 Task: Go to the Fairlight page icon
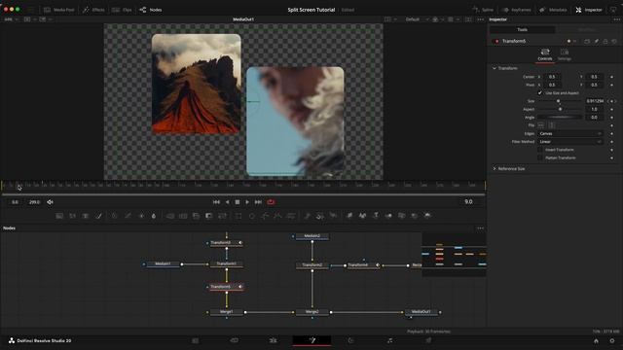pyautogui.click(x=389, y=340)
